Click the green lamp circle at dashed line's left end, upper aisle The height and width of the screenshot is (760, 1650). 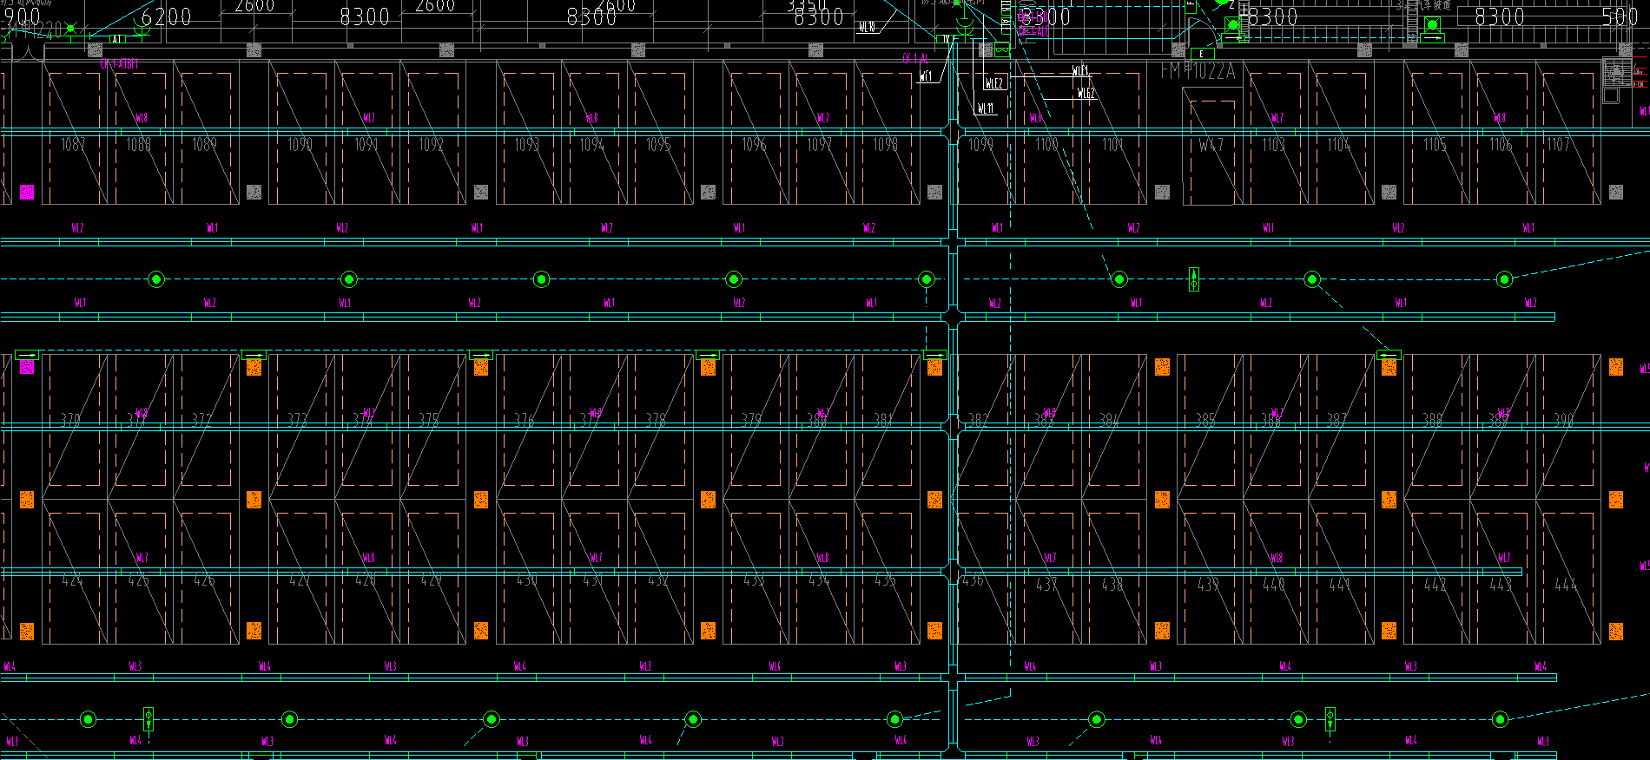pos(156,279)
